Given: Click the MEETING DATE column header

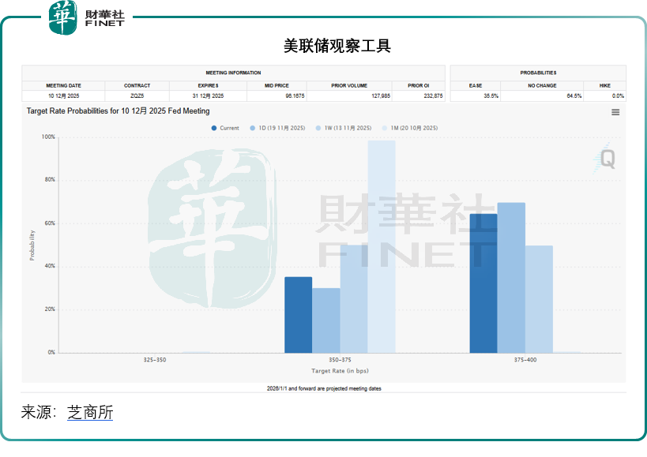Looking at the screenshot, I should click(63, 85).
